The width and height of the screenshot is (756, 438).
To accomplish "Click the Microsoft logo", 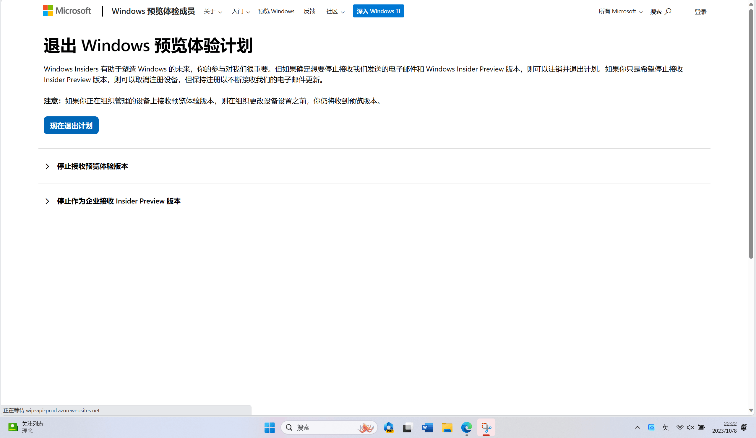I will pos(66,11).
